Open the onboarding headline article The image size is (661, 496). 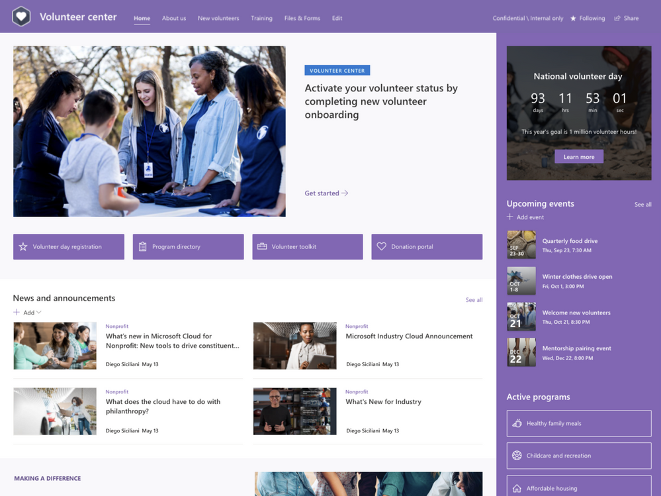tap(381, 101)
